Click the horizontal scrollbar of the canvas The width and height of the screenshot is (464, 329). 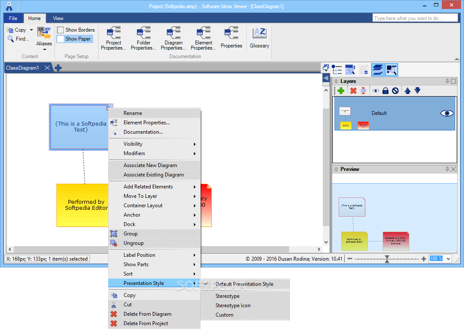point(151,249)
